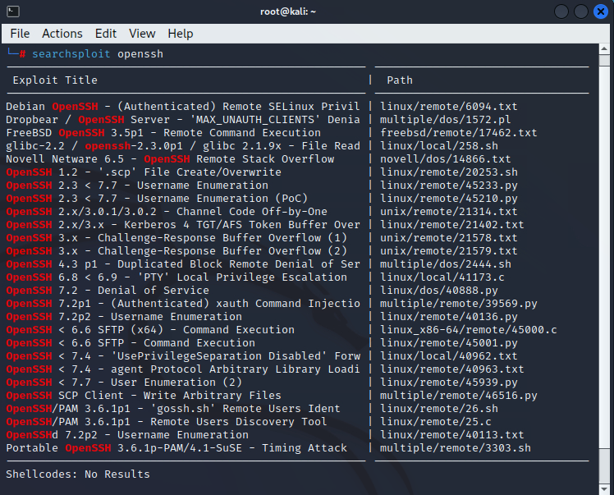
Task: Click 'OpenSSH < 7.7 - User Enumeration (2)'
Action: pos(124,383)
